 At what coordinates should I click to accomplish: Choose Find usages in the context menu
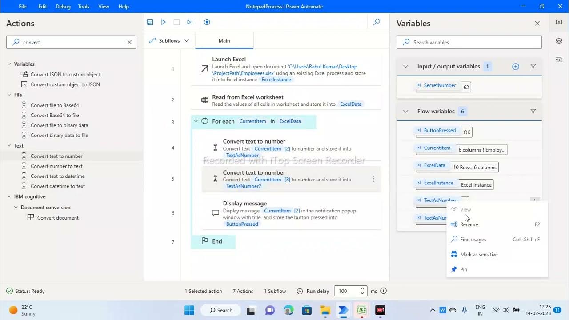click(497, 240)
